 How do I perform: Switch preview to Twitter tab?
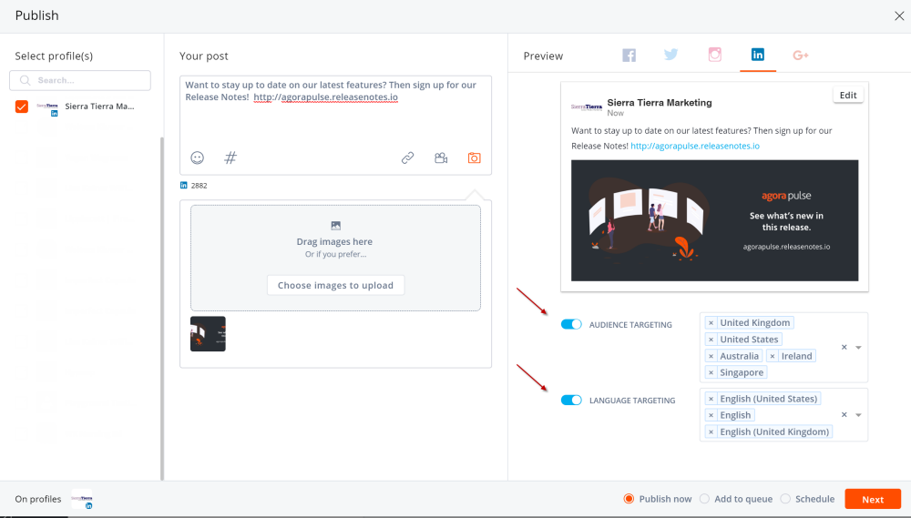tap(671, 55)
